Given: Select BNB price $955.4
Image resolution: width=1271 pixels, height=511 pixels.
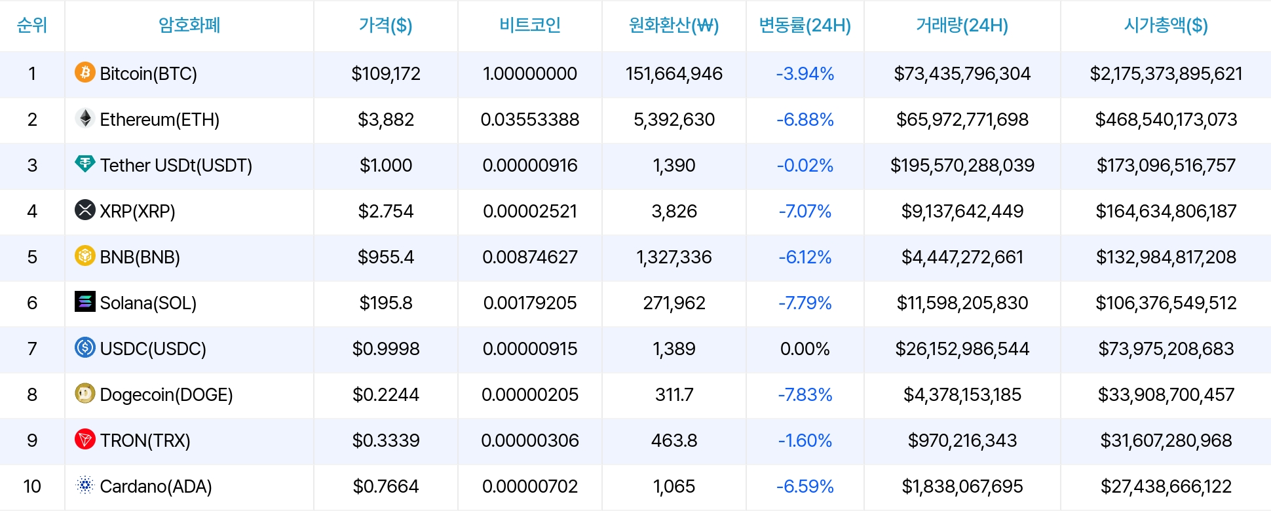Looking at the screenshot, I should [386, 257].
